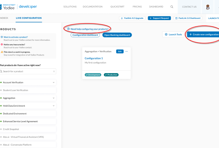Select the LIVE CONFIGURATION tab
219x148 pixels.
29,18
